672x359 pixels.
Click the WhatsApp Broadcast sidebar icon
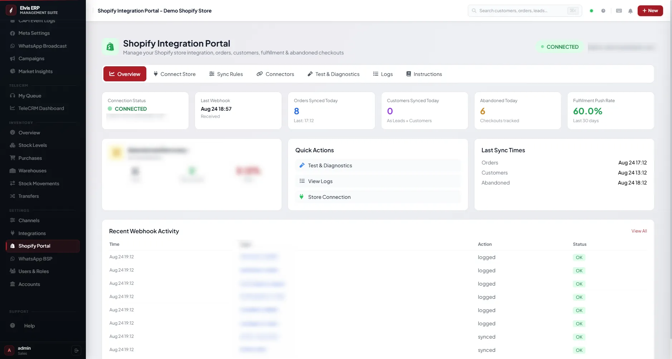coord(13,46)
